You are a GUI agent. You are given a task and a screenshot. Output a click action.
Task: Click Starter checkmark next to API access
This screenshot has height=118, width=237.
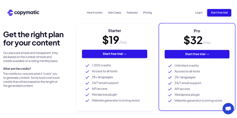pos(87,89)
